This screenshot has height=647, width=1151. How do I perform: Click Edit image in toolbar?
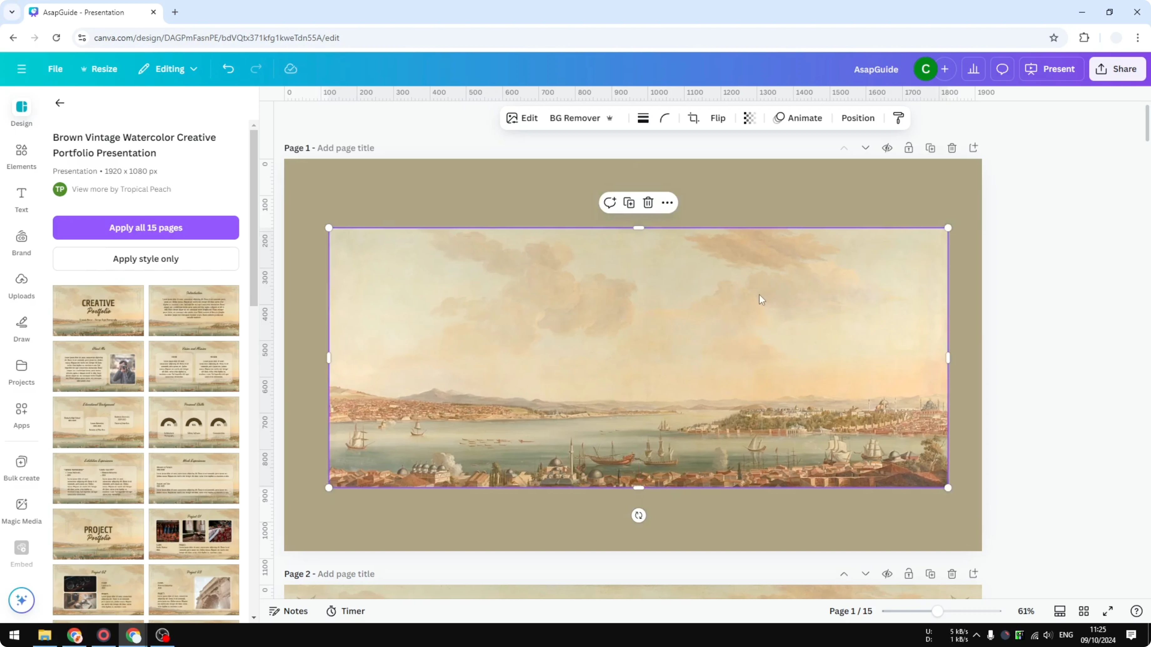pos(522,118)
